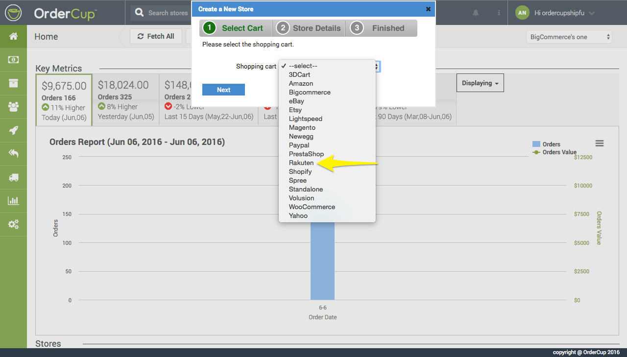
Task: Choose the --select-- option
Action: click(x=327, y=66)
